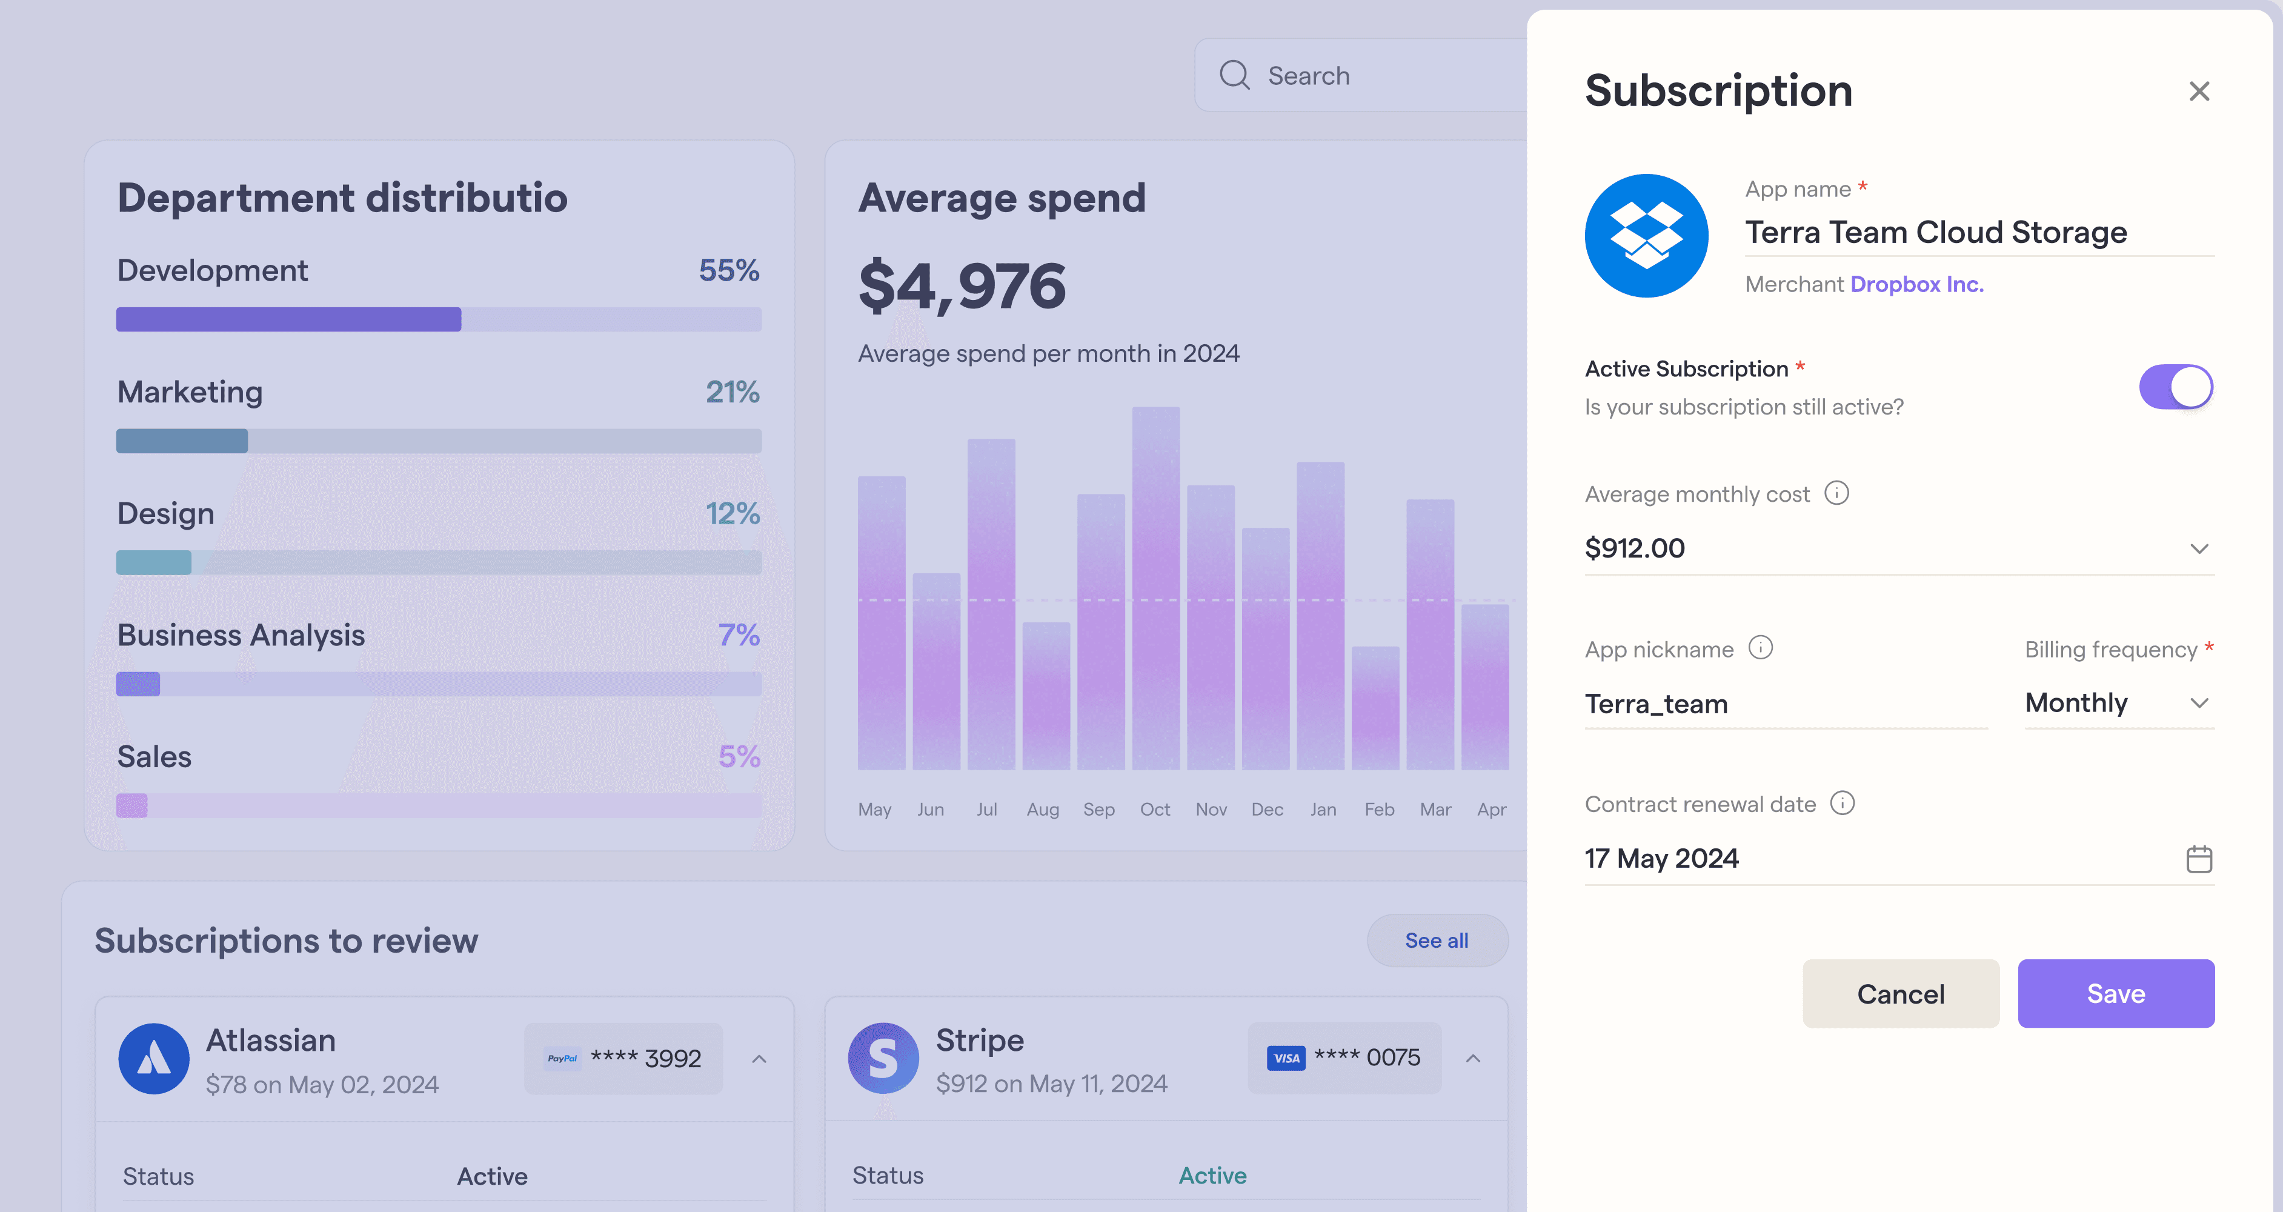Click the Marketing progress bar
The width and height of the screenshot is (2283, 1212).
pyautogui.click(x=439, y=441)
